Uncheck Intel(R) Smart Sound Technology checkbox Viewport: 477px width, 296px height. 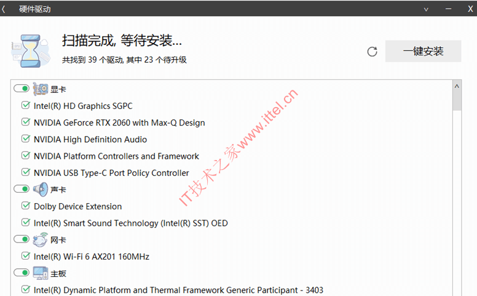pyautogui.click(x=26, y=223)
